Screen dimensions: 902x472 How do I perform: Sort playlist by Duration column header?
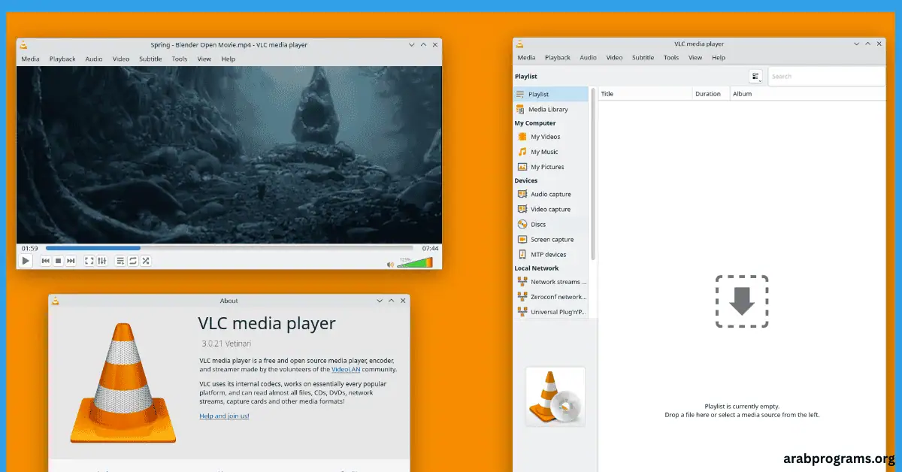(x=710, y=94)
